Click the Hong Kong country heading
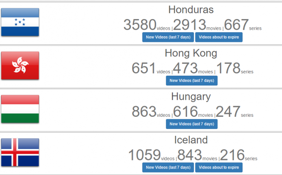The image size is (282, 175). coord(191,53)
